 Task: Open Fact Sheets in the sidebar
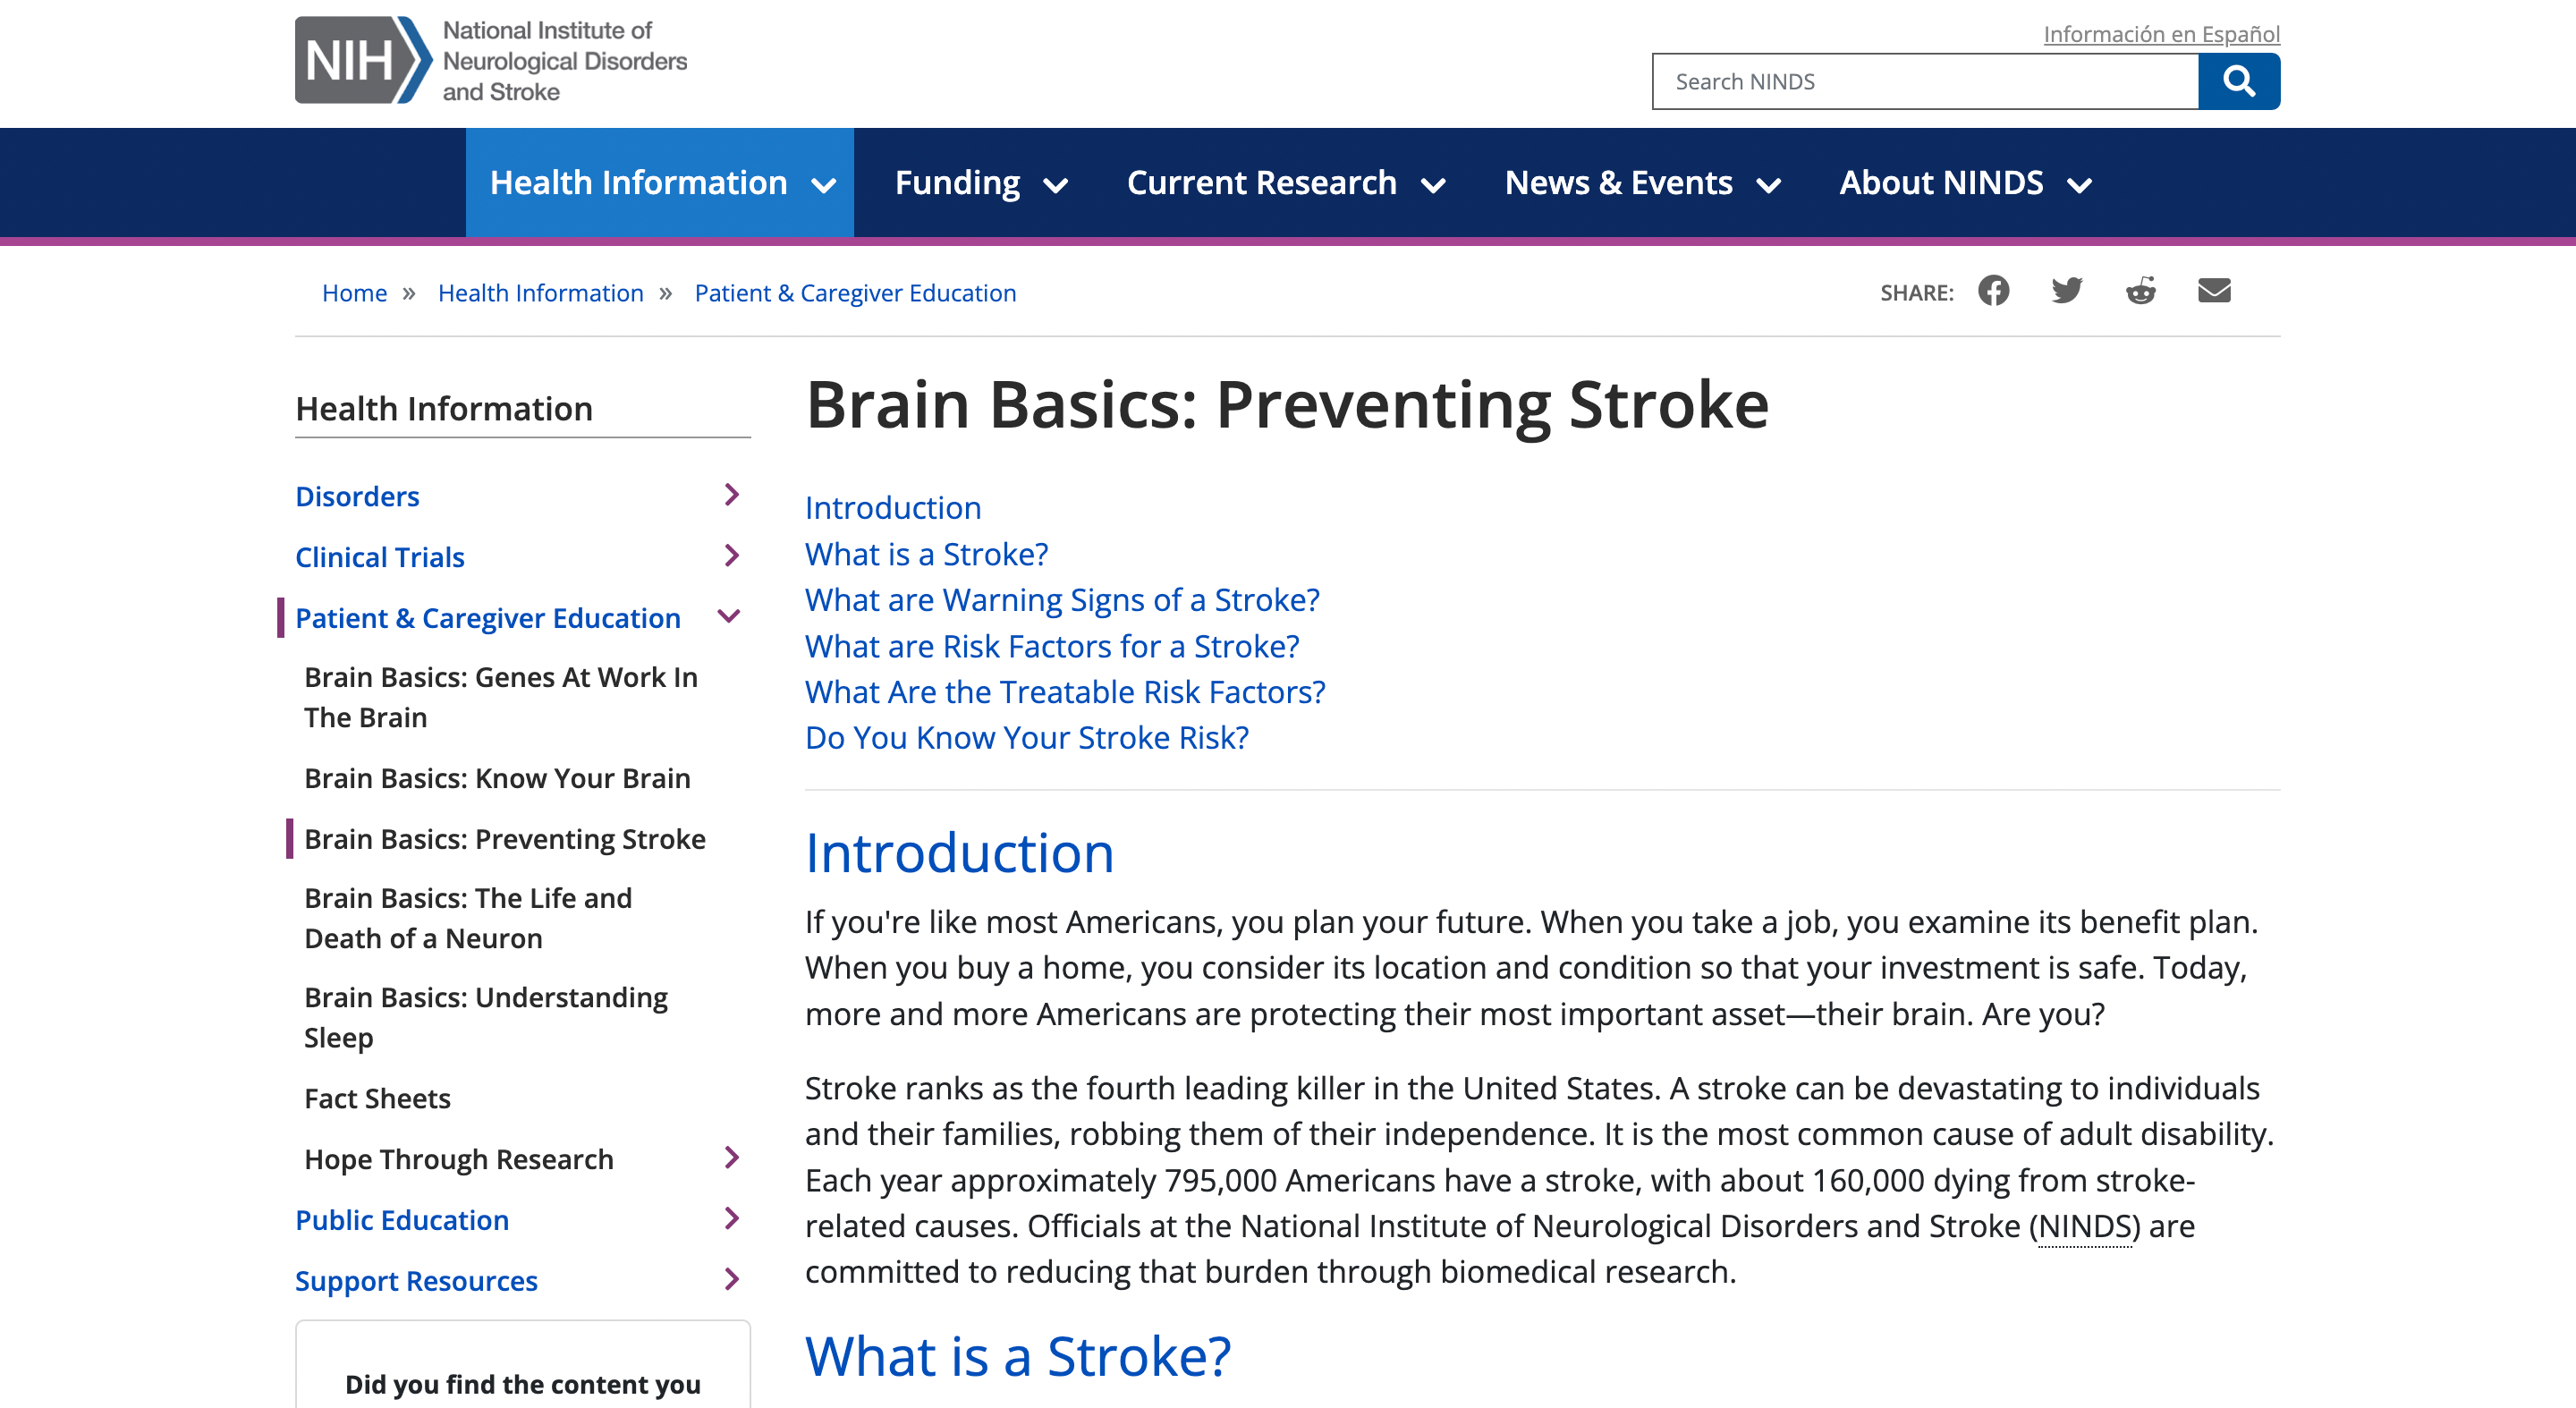click(x=377, y=1099)
